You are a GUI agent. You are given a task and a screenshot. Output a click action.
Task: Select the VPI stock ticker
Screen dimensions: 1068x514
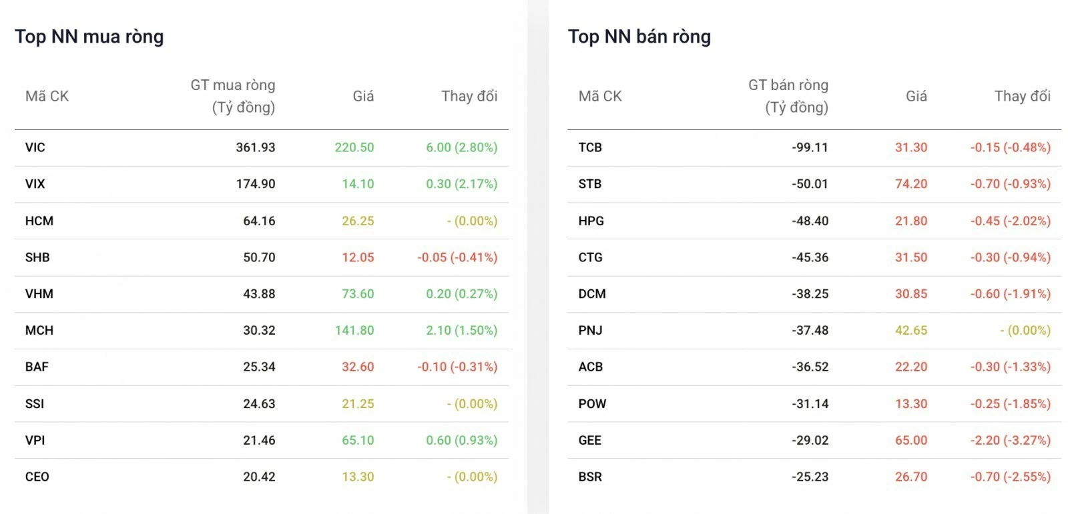tap(35, 440)
